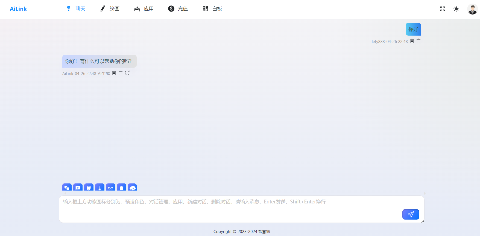Delete the user's 你好 message
The image size is (480, 236).
(418, 41)
